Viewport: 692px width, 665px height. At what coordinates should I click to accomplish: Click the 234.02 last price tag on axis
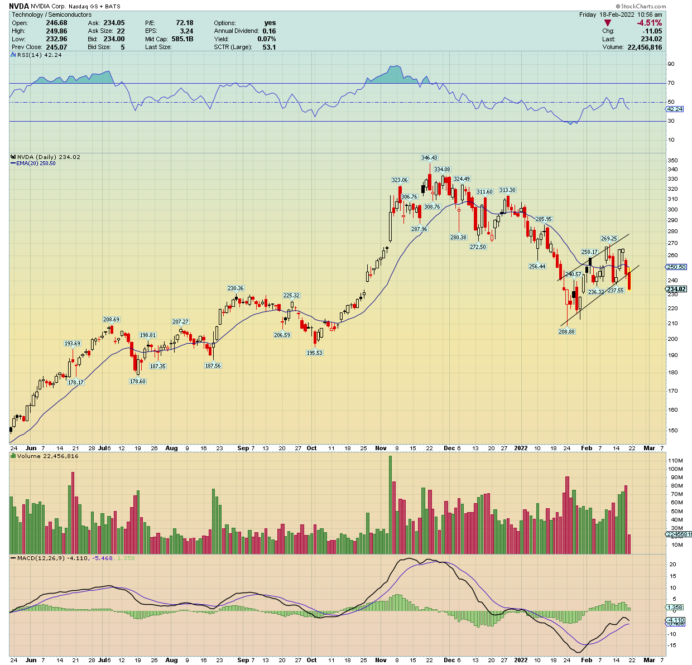point(676,289)
